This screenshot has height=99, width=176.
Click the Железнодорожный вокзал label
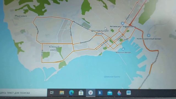tap(149, 39)
